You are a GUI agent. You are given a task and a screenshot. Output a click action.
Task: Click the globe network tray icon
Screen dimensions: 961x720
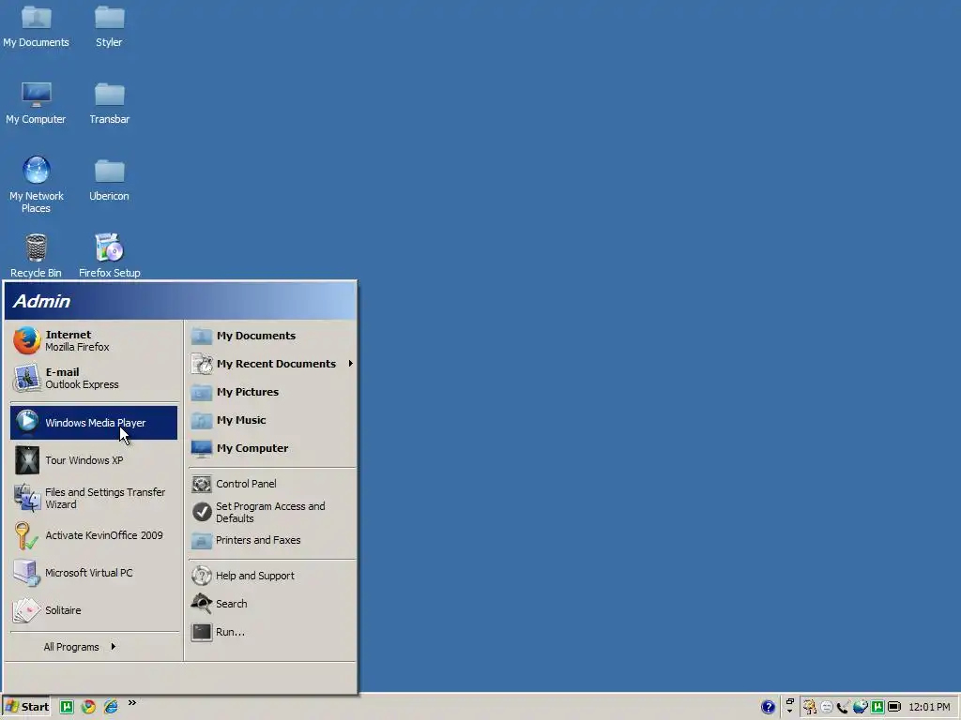861,707
